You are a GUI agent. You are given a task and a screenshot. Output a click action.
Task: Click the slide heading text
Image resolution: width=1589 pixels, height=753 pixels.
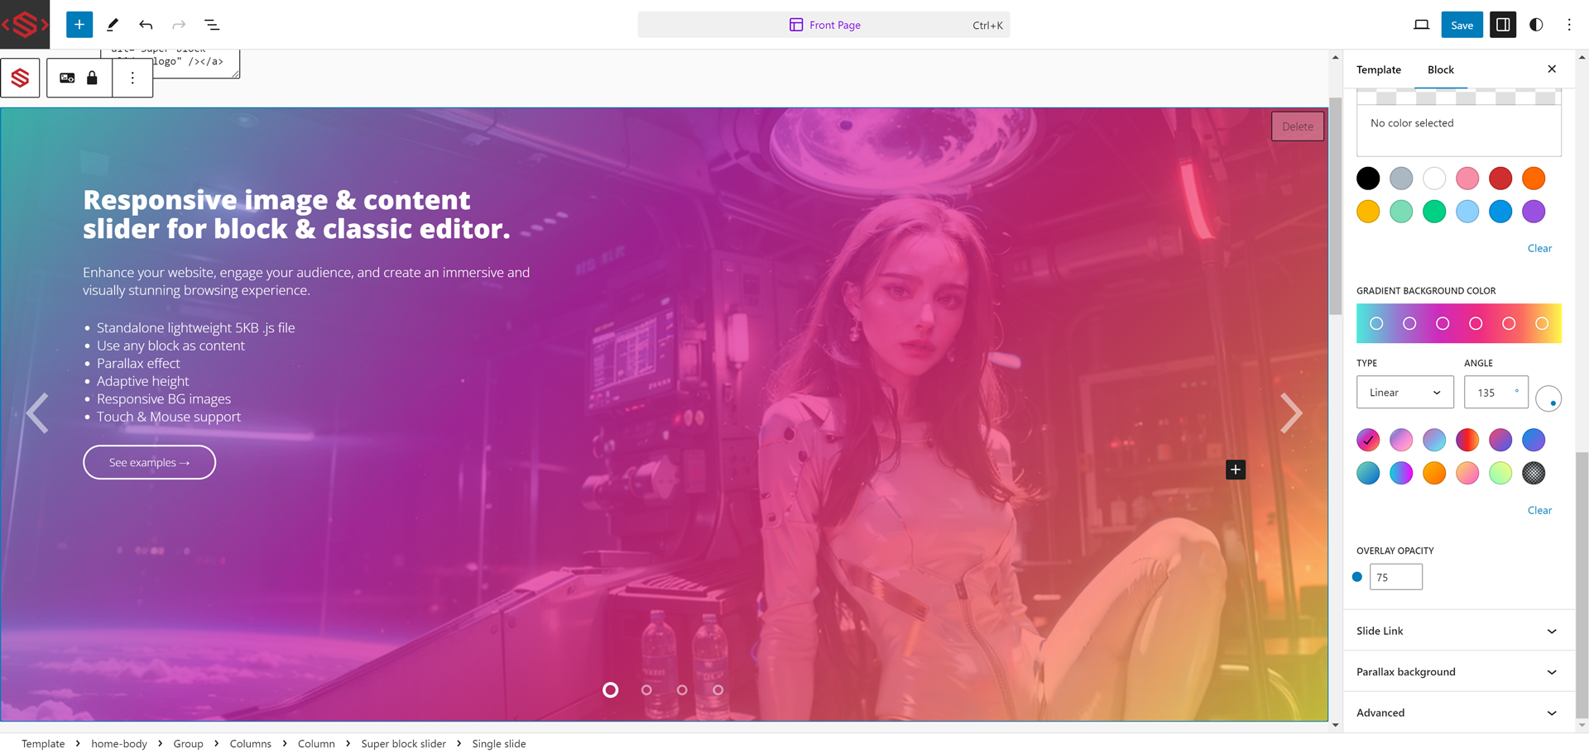tap(296, 214)
